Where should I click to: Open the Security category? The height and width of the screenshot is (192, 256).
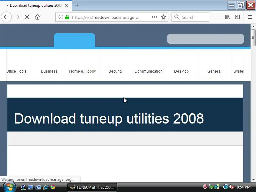(116, 71)
